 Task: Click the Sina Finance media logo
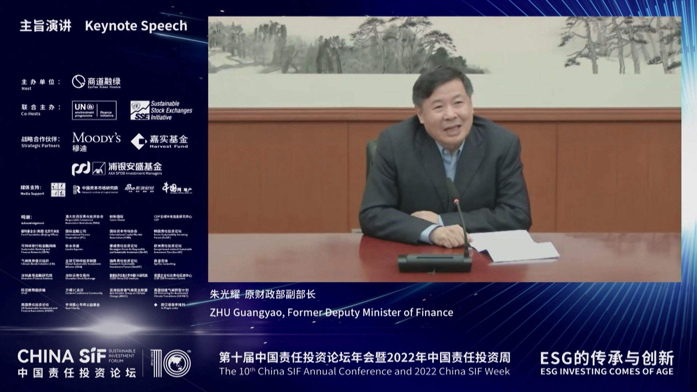point(139,189)
